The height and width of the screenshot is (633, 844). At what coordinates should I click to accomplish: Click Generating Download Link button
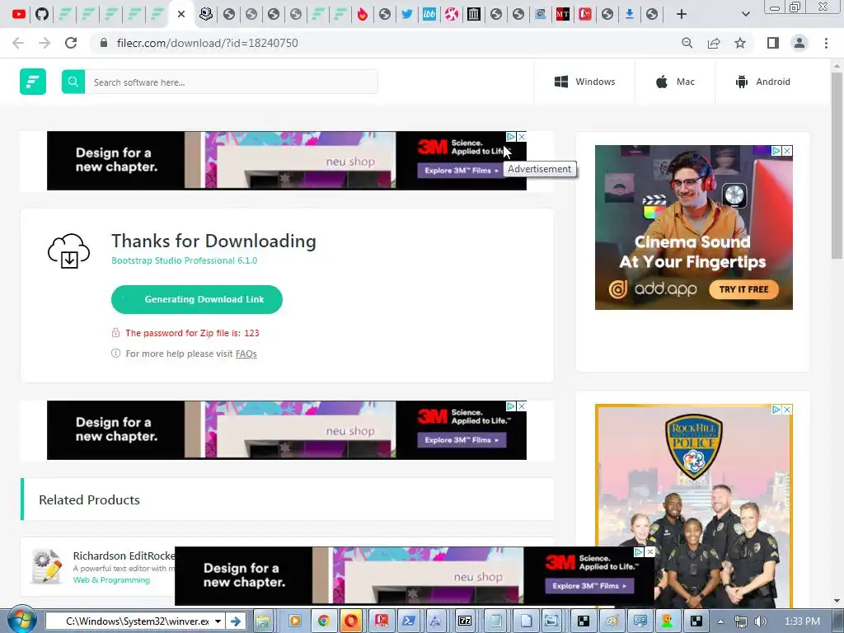click(197, 299)
